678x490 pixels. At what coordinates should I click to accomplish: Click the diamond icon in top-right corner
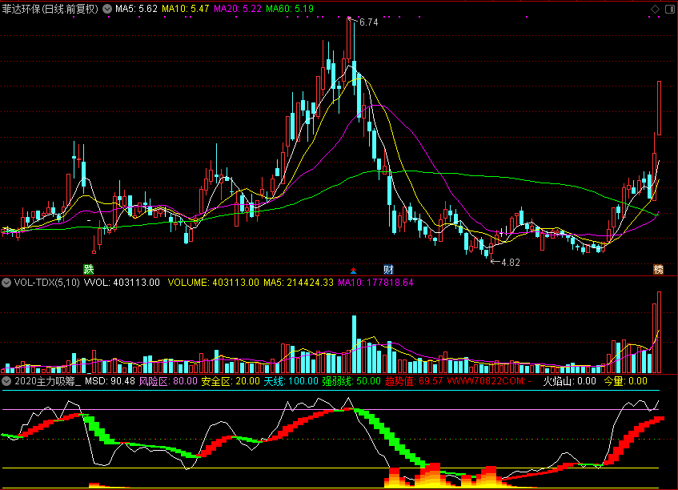point(654,9)
